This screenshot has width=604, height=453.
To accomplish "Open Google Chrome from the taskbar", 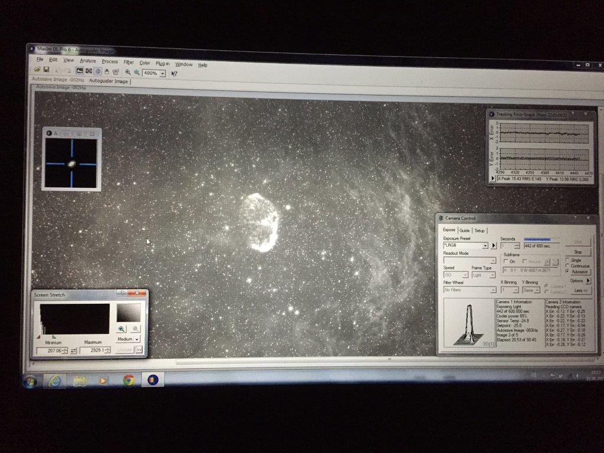I will tap(129, 380).
